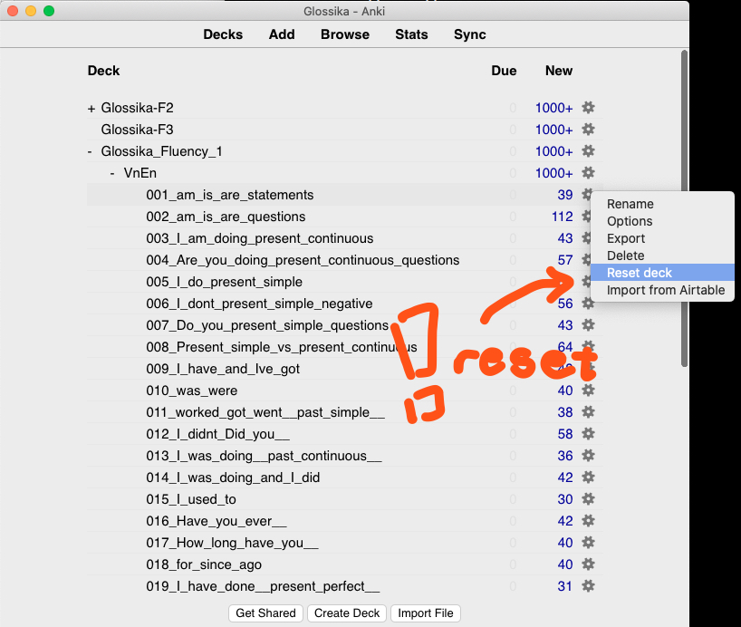The image size is (741, 627).
Task: Open gear options for Glossika-F2 deck
Action: tap(588, 107)
